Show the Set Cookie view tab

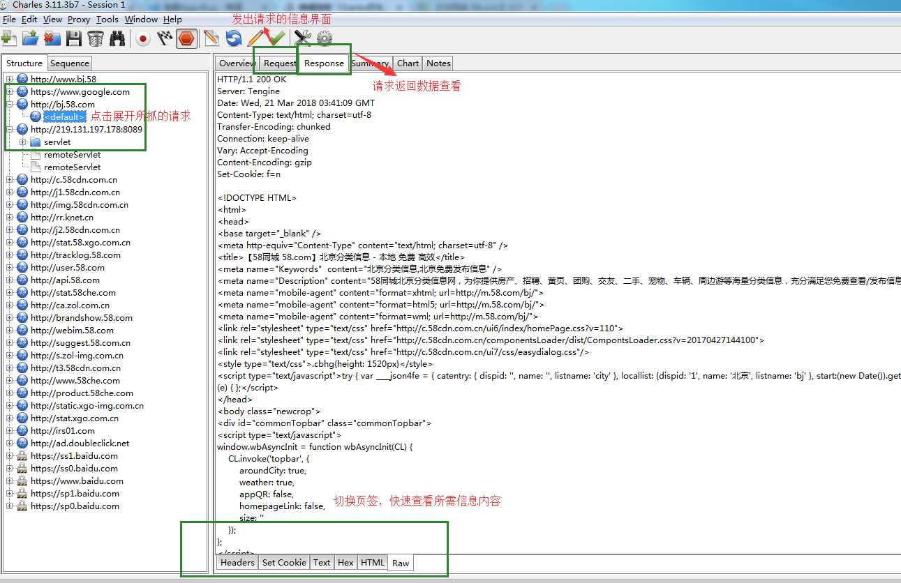[x=284, y=562]
